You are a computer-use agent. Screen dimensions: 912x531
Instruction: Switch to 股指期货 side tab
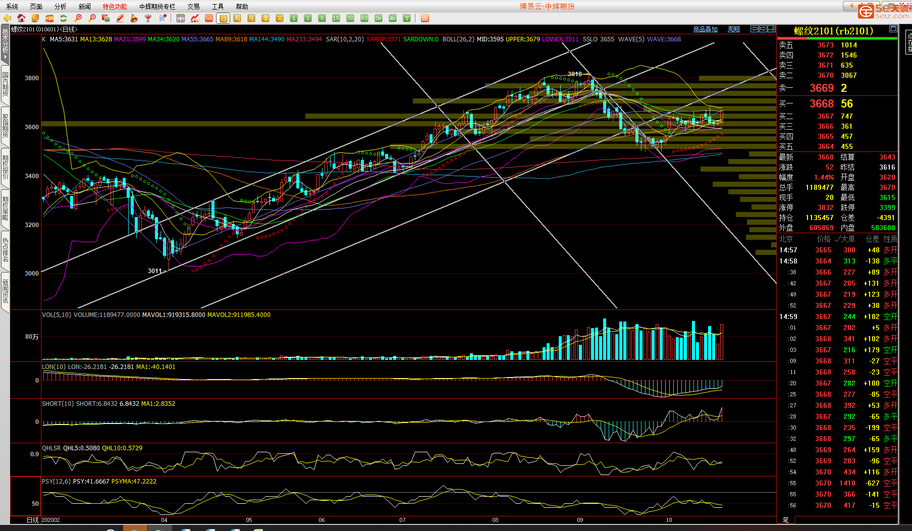coord(5,126)
